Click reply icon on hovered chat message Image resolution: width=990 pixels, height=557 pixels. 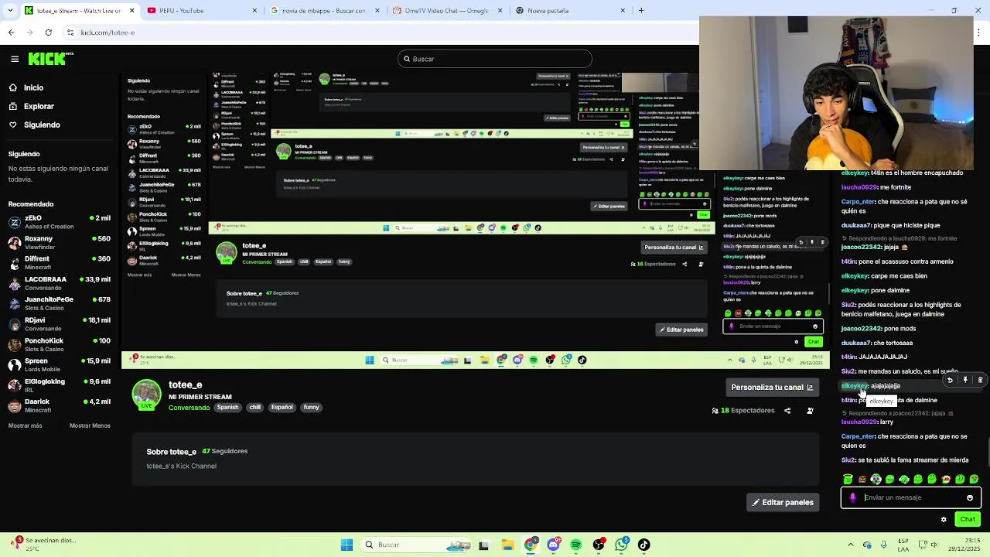point(950,380)
